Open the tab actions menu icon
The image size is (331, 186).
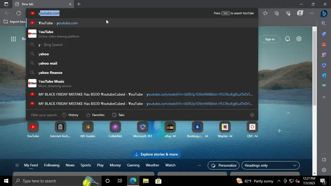pos(6,4)
